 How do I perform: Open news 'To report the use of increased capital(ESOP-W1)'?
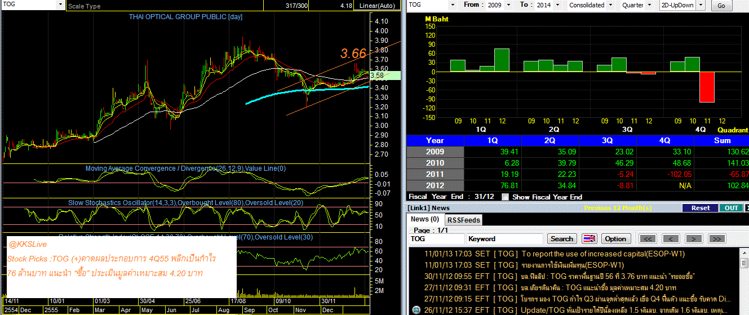click(603, 254)
